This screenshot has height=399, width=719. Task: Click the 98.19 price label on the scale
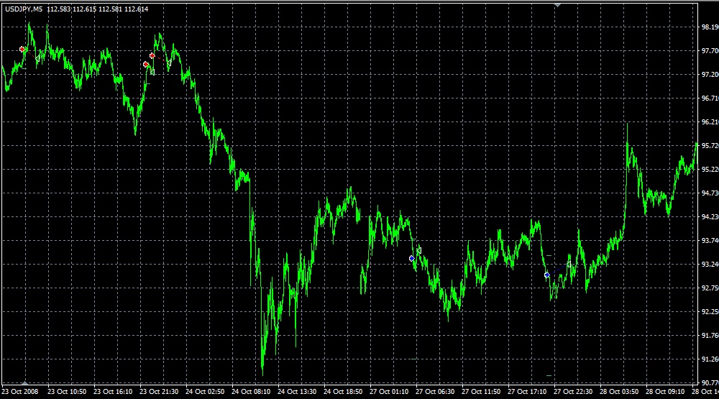[708, 27]
